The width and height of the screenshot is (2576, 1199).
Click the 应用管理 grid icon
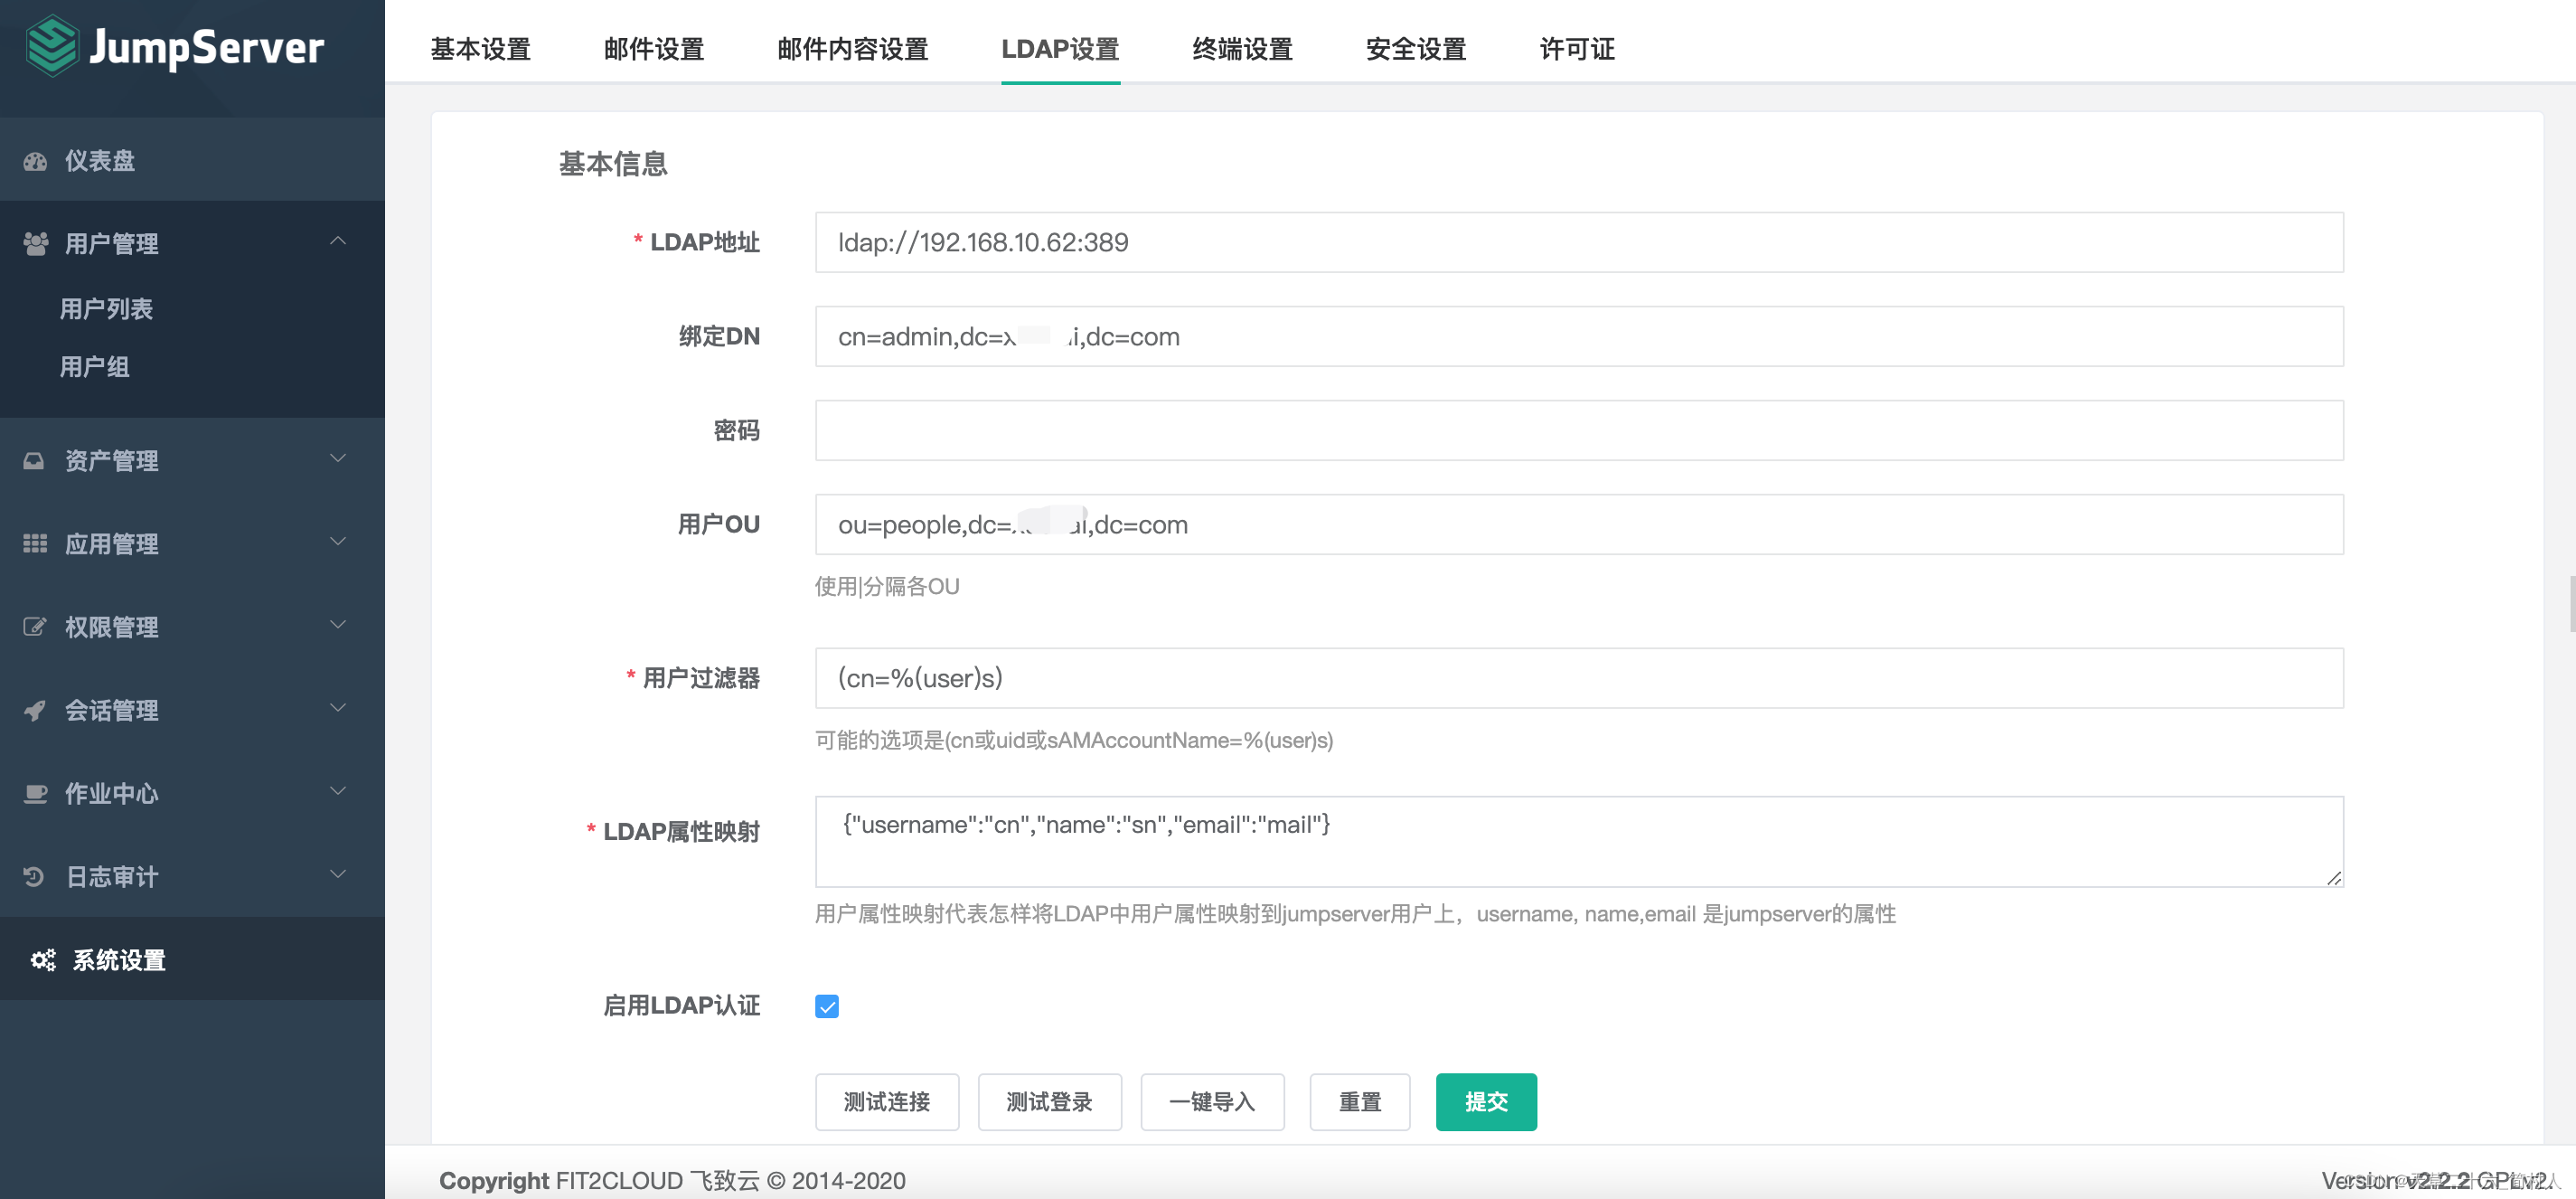coord(35,543)
